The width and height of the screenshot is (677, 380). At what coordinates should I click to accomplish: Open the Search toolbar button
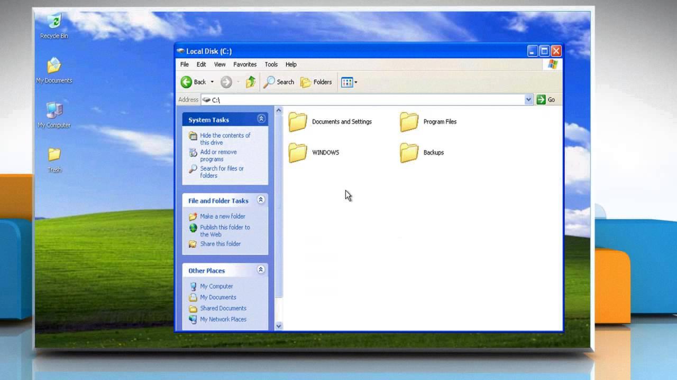coord(279,82)
